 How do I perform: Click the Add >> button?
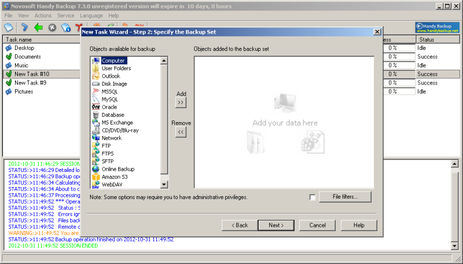click(181, 102)
